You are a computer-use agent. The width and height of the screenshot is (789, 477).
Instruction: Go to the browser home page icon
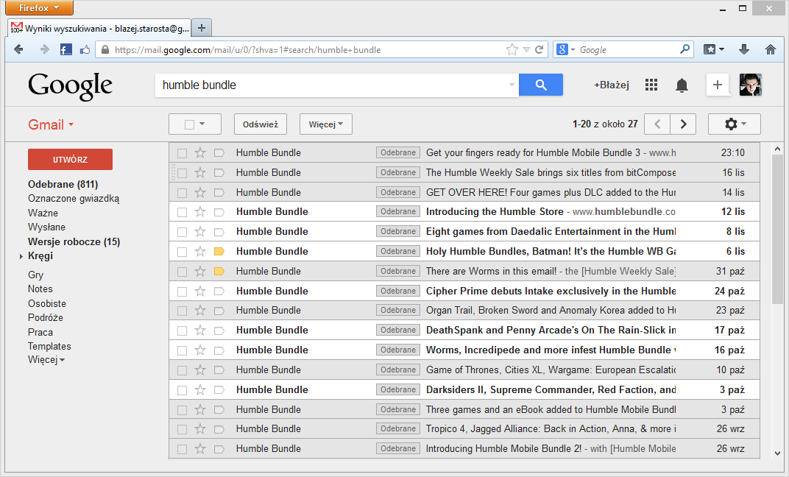(770, 49)
